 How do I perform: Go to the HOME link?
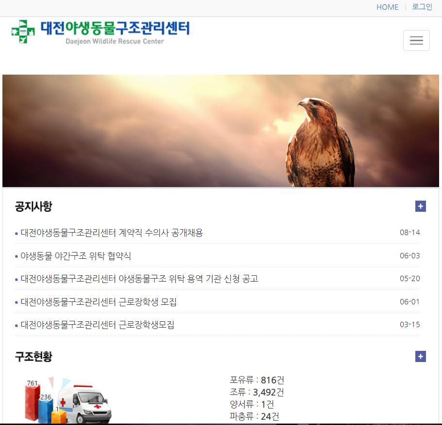click(x=387, y=7)
